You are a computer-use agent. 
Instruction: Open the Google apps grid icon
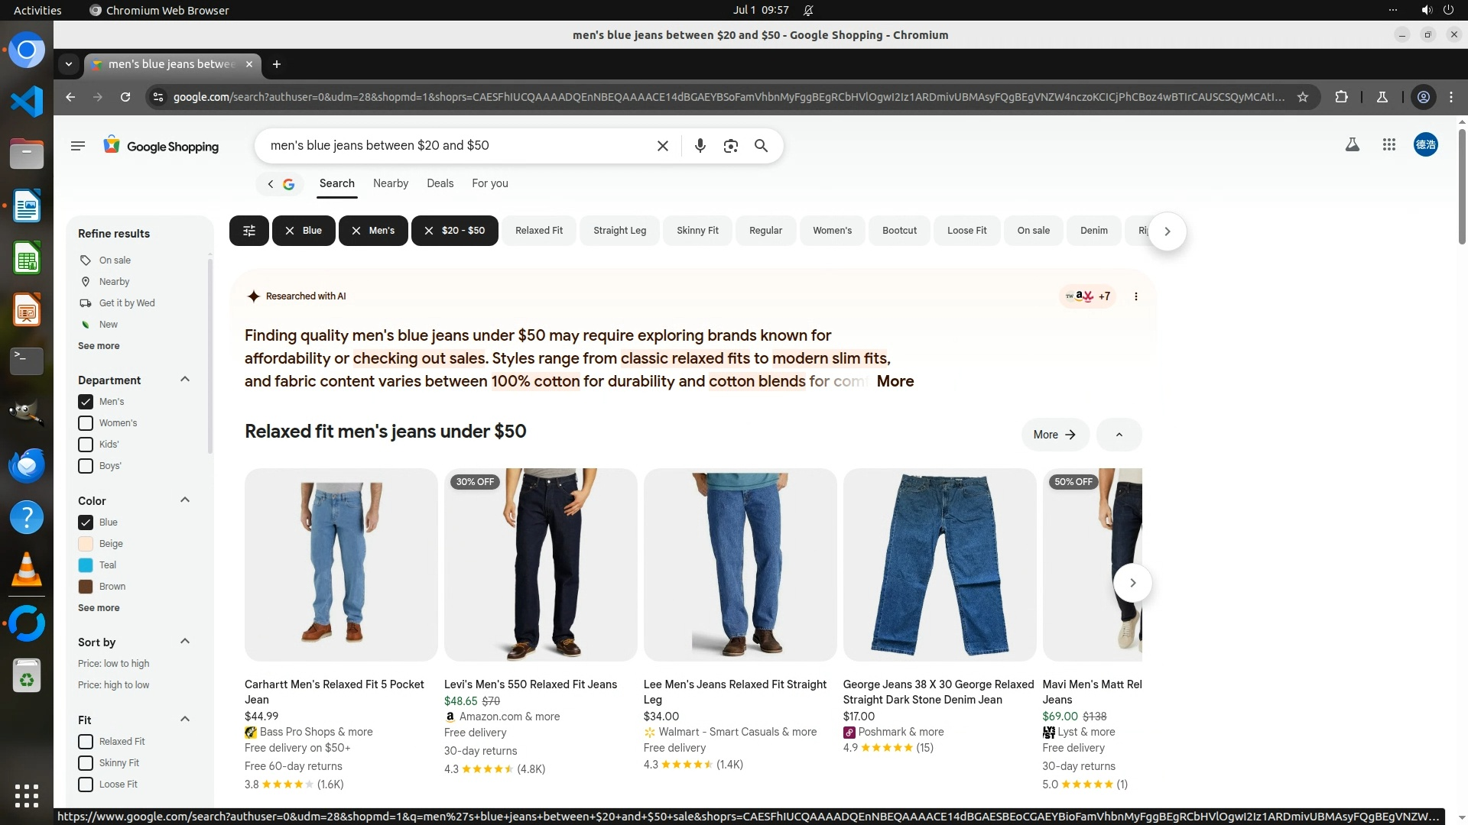pos(1388,144)
